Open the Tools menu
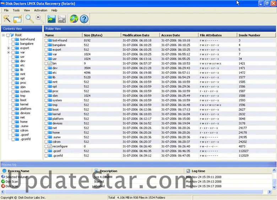This screenshot has height=200, width=277. pos(16,10)
